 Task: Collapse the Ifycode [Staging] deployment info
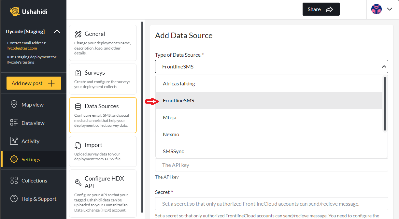[57, 32]
